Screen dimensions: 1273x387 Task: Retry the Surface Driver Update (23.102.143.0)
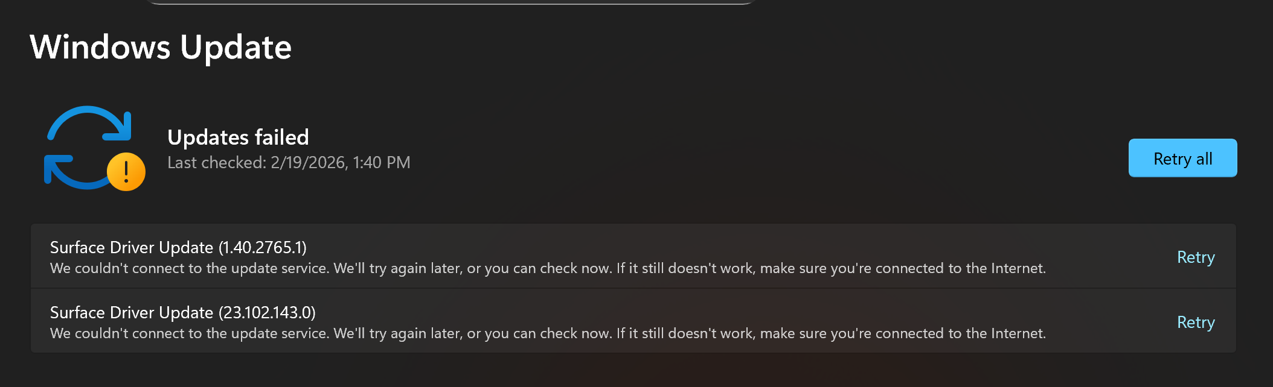coord(1195,322)
